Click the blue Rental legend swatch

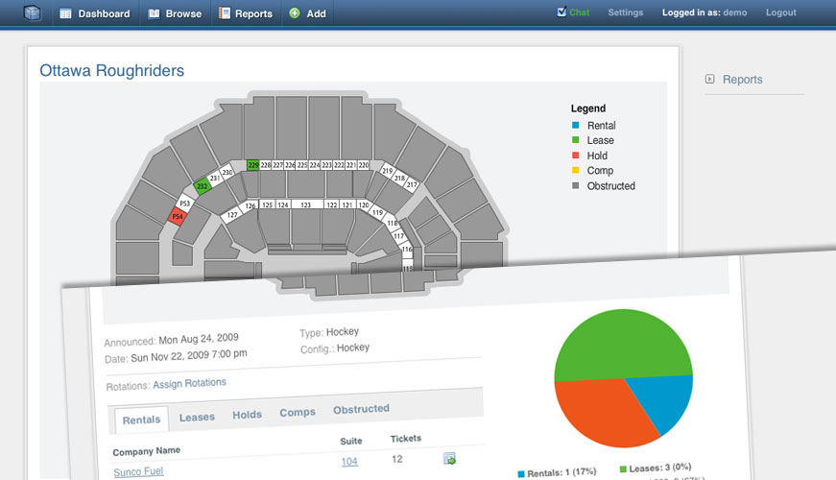(575, 125)
